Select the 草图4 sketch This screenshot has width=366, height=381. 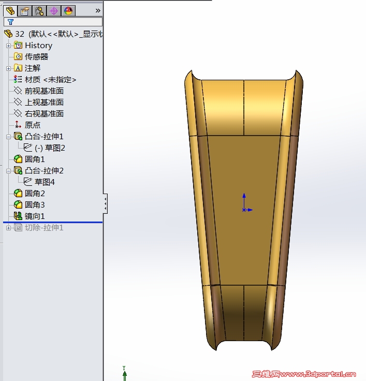point(45,182)
